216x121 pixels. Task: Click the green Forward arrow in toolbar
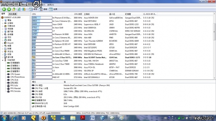tap(9, 9)
